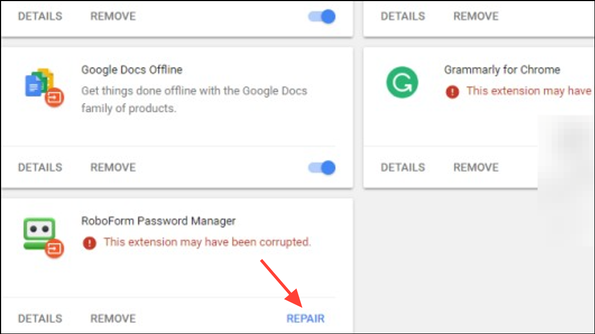Open DETAILS for RoboForm Password Manager

tap(40, 319)
